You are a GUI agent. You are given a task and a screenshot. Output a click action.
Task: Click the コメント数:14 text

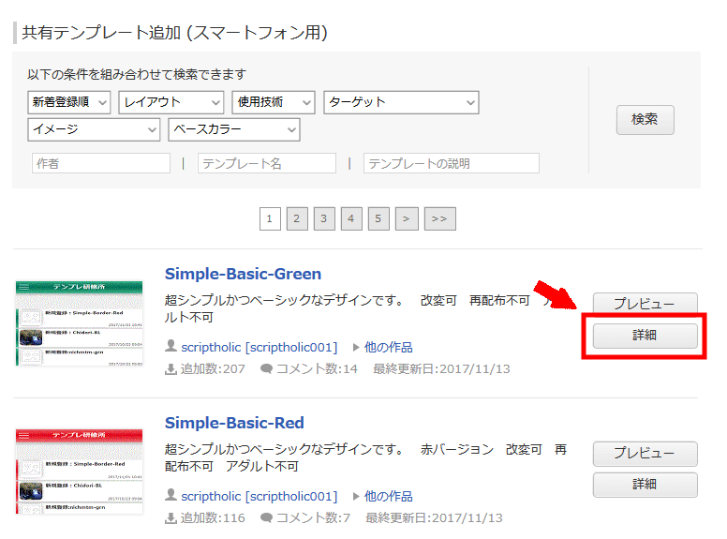(x=318, y=369)
